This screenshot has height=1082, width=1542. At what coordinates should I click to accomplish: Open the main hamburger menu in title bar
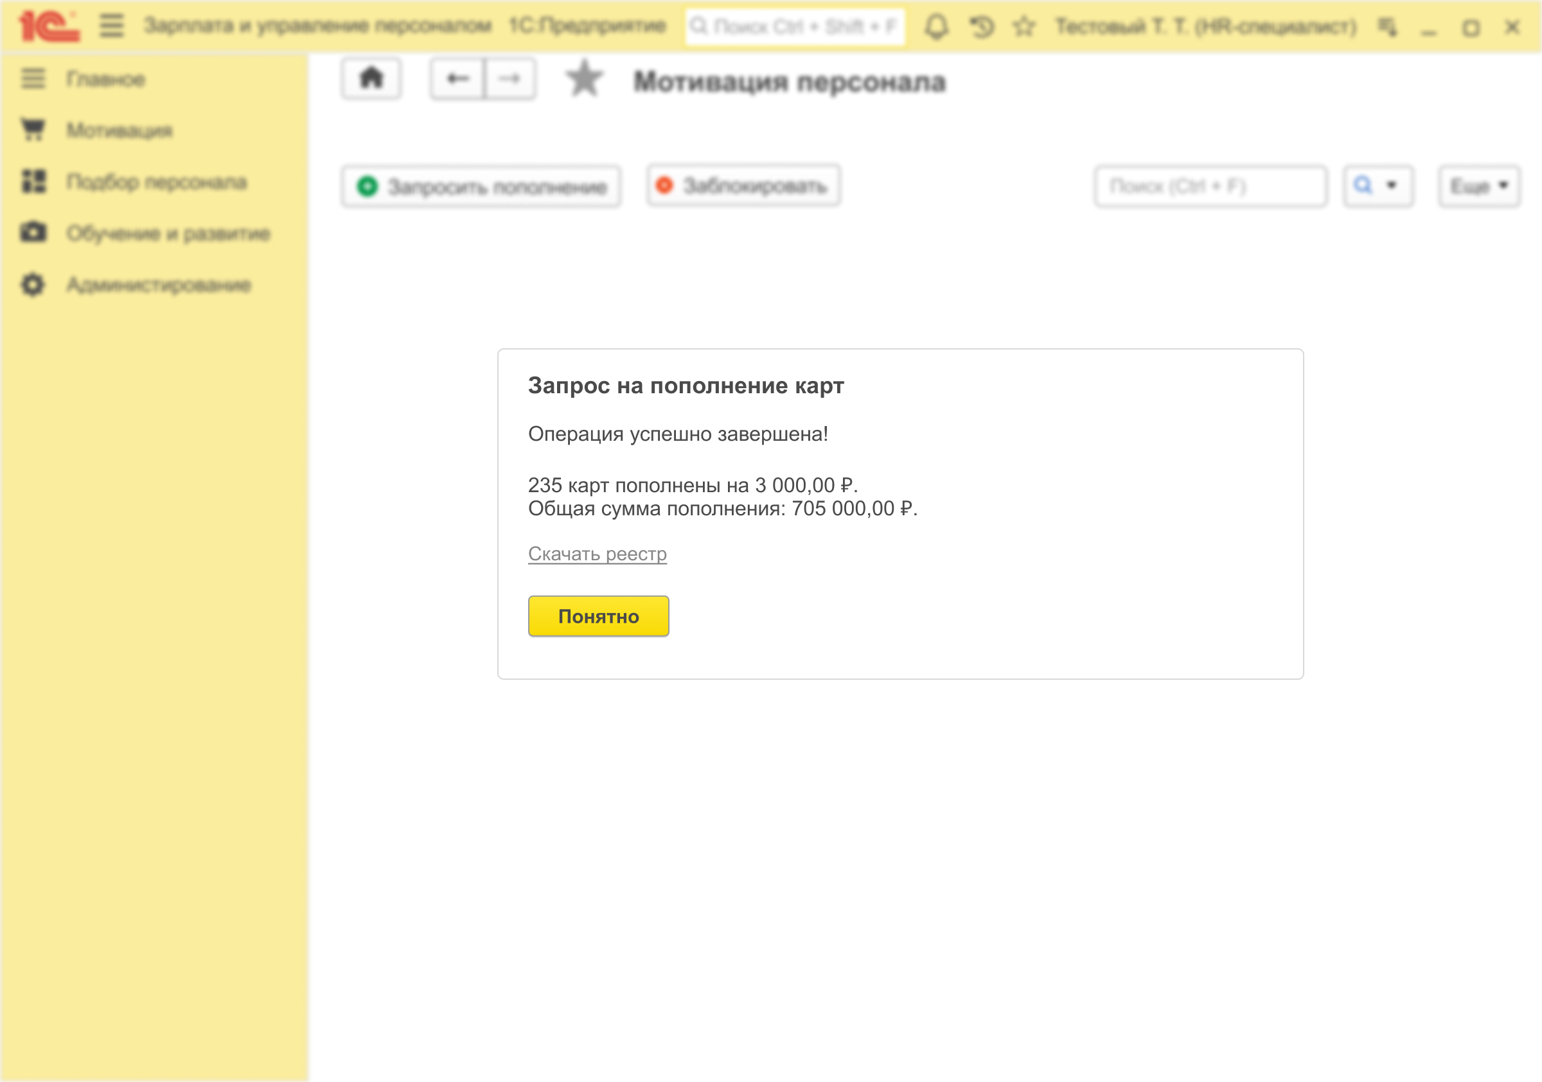(x=112, y=26)
